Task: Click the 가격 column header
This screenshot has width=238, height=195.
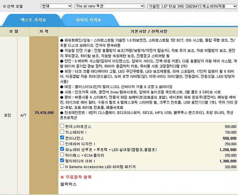Action: [44, 31]
